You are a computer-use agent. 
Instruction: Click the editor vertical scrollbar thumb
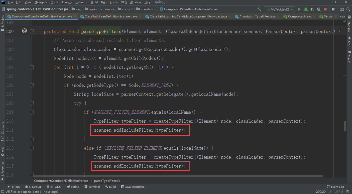[x=345, y=126]
